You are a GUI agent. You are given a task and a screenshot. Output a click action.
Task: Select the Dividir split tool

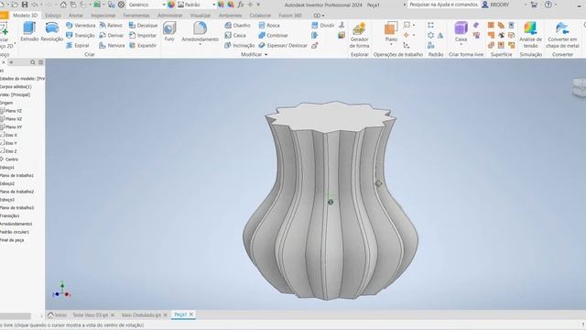pos(323,25)
